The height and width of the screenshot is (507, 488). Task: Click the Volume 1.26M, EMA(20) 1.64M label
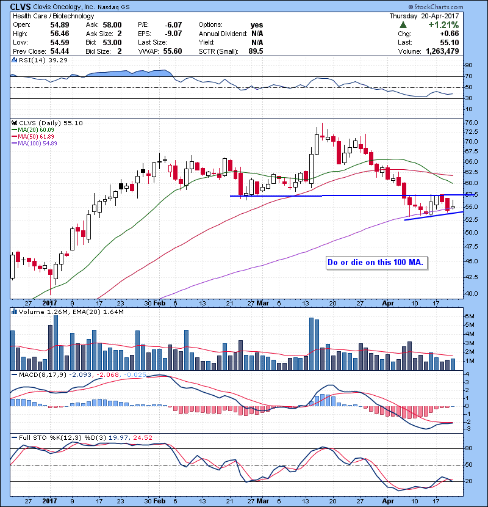[x=71, y=312]
